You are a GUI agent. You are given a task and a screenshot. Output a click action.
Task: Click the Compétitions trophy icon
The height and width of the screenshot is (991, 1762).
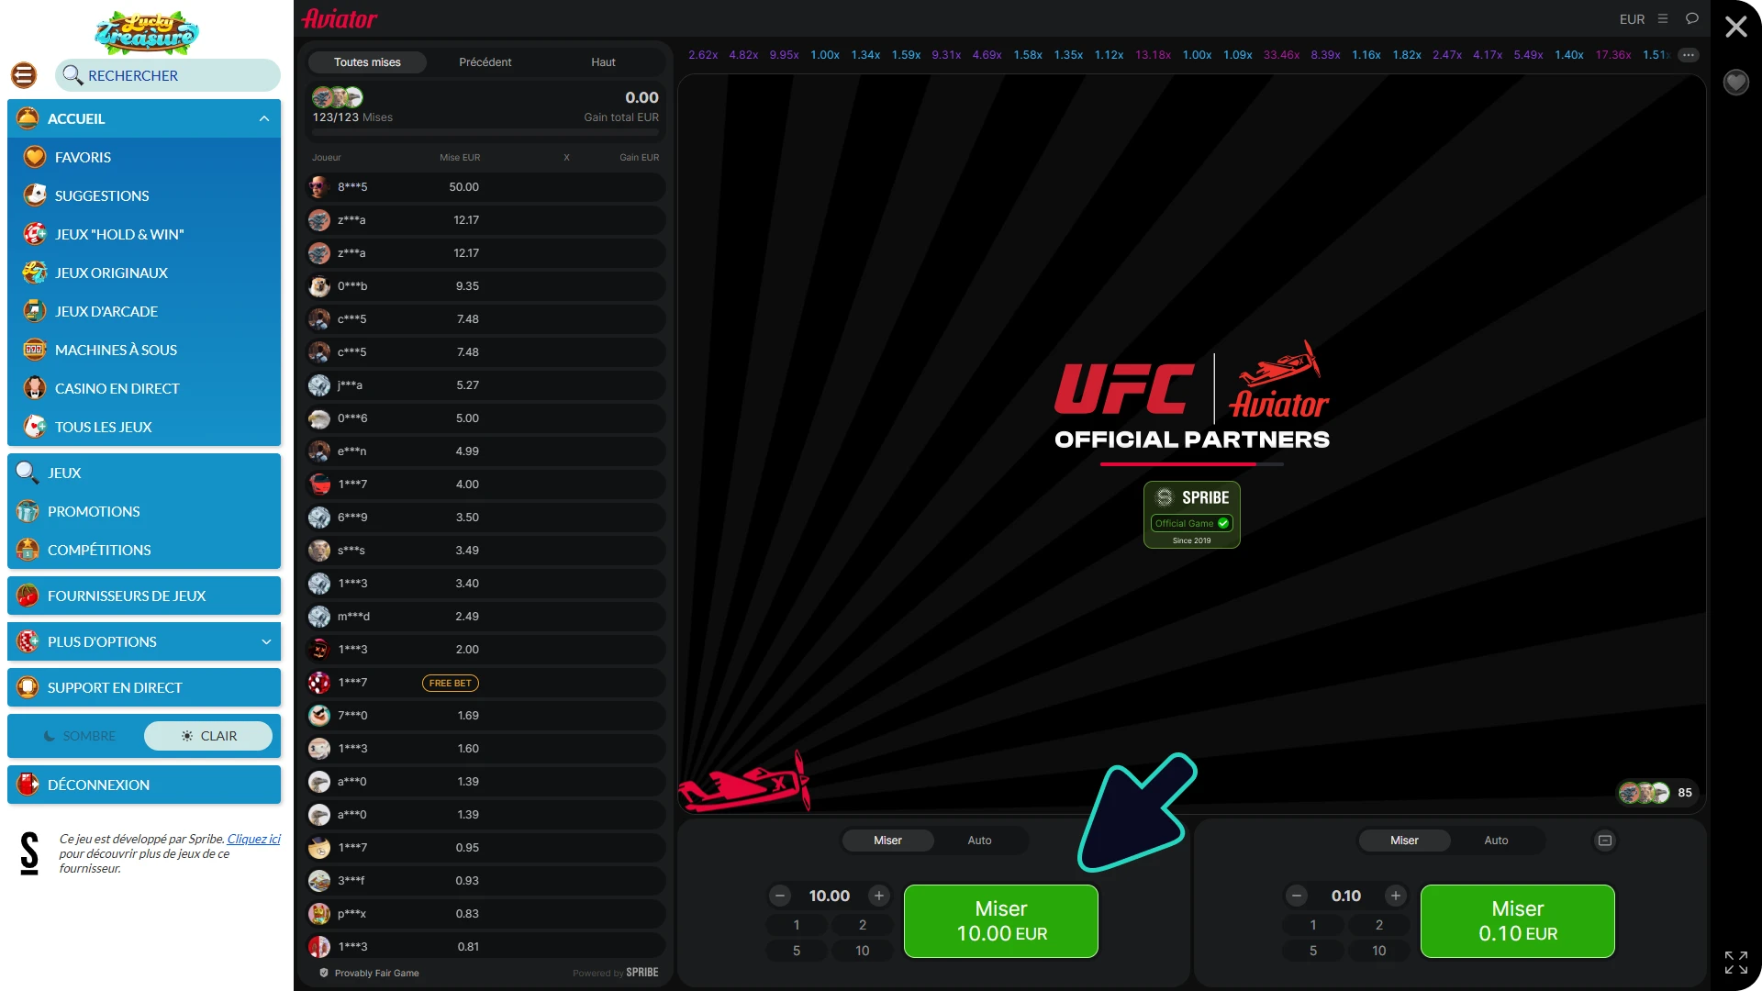28,550
